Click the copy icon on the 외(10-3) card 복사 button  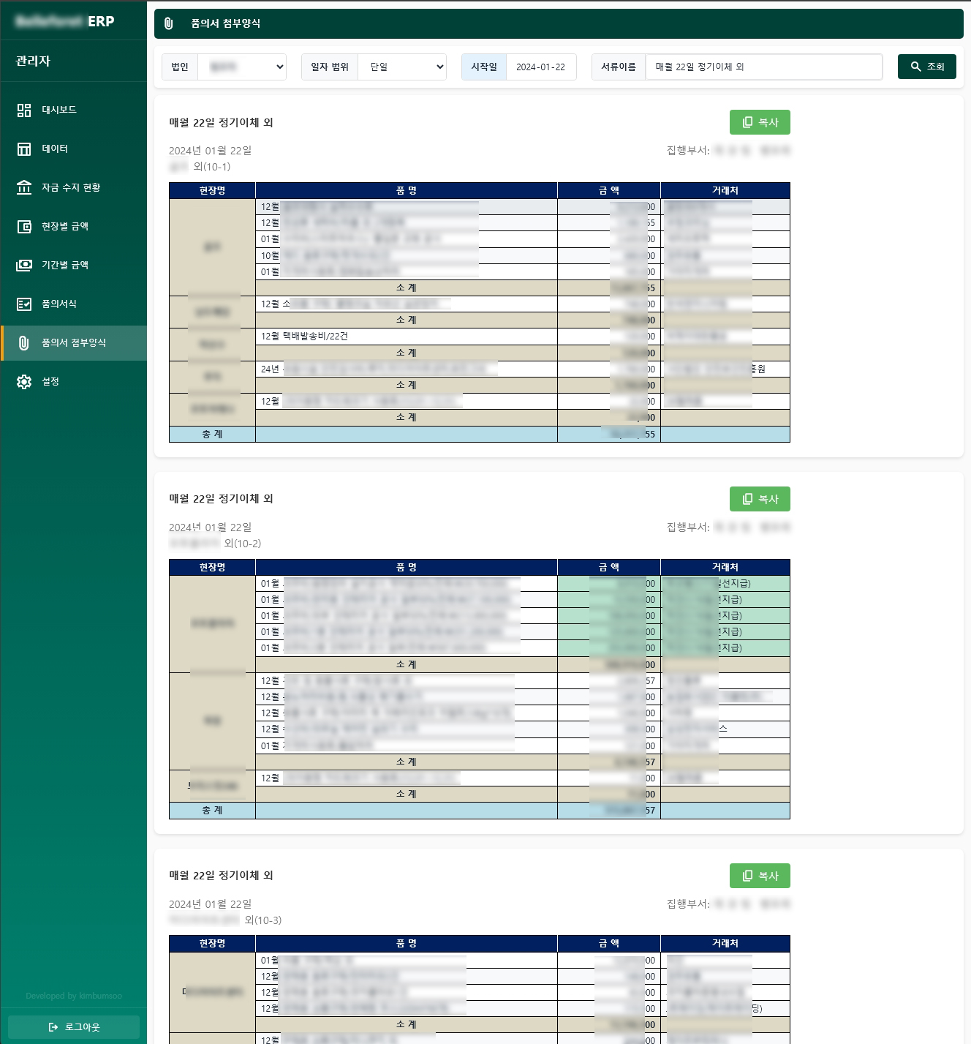(747, 876)
